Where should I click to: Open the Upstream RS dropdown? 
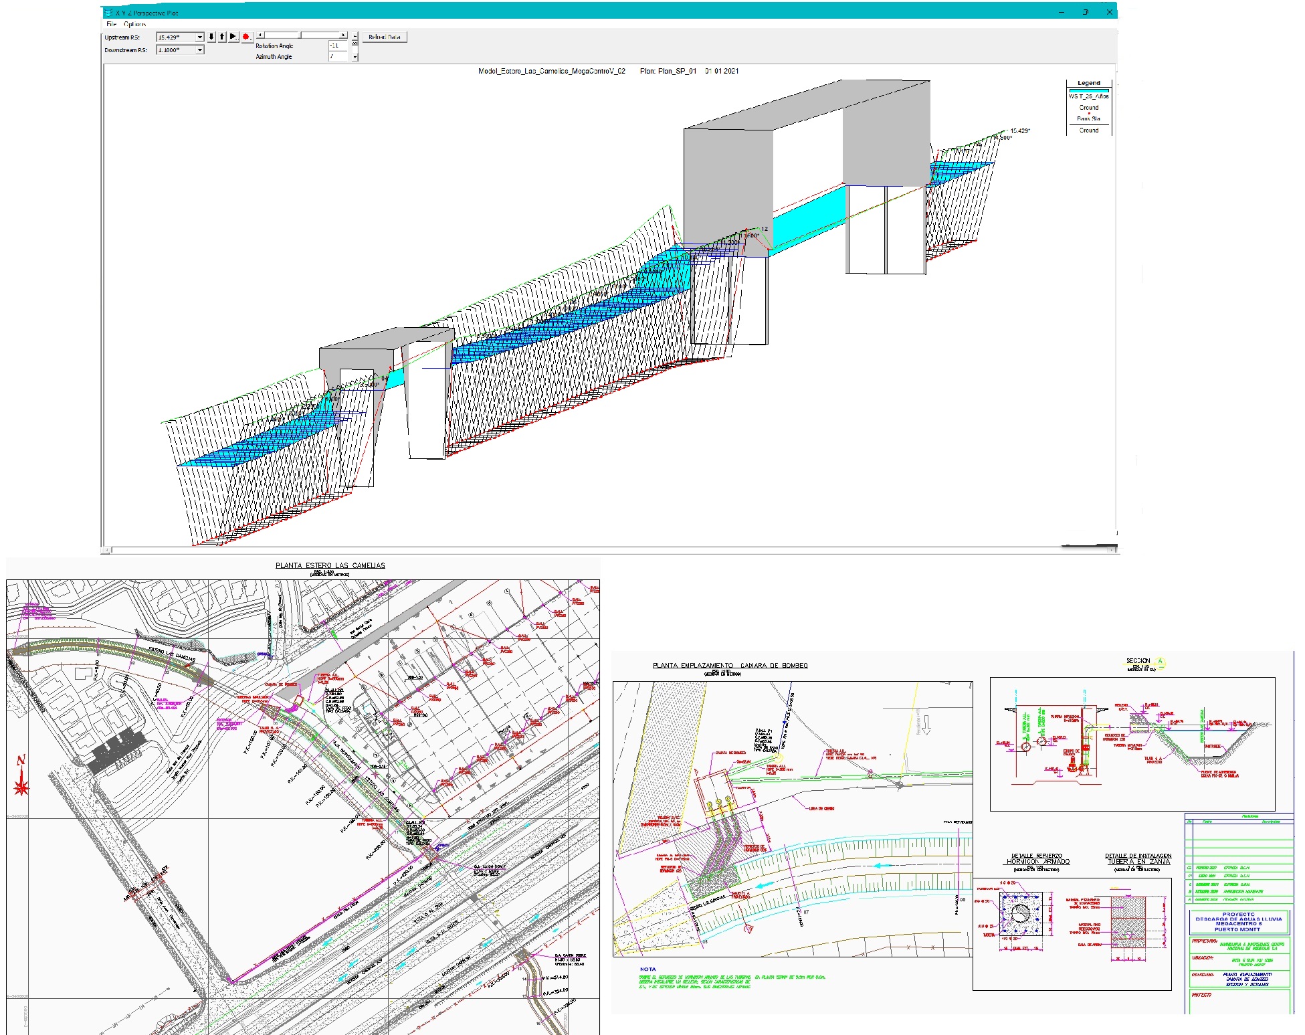(199, 37)
